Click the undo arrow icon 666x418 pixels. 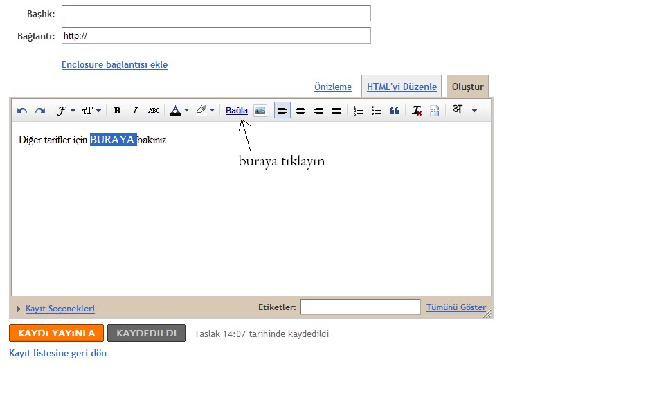22,111
